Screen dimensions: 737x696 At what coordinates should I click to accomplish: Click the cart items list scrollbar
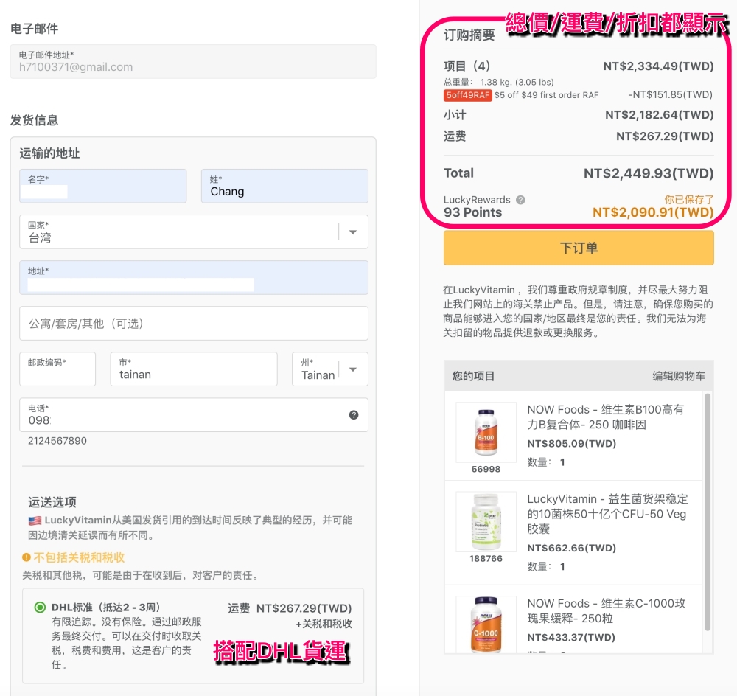tap(708, 512)
